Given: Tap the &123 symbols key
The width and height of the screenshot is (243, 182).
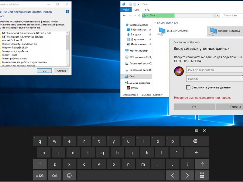Looking at the screenshot, I should tap(40, 176).
